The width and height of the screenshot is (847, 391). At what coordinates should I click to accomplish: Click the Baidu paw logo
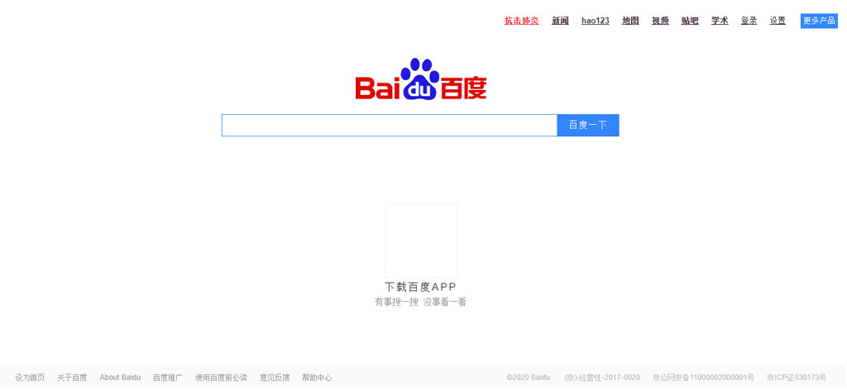pyautogui.click(x=421, y=79)
